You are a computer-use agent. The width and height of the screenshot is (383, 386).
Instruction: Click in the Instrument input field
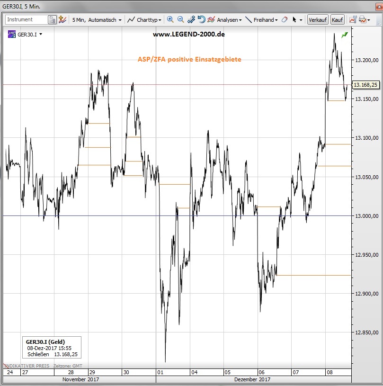click(26, 20)
